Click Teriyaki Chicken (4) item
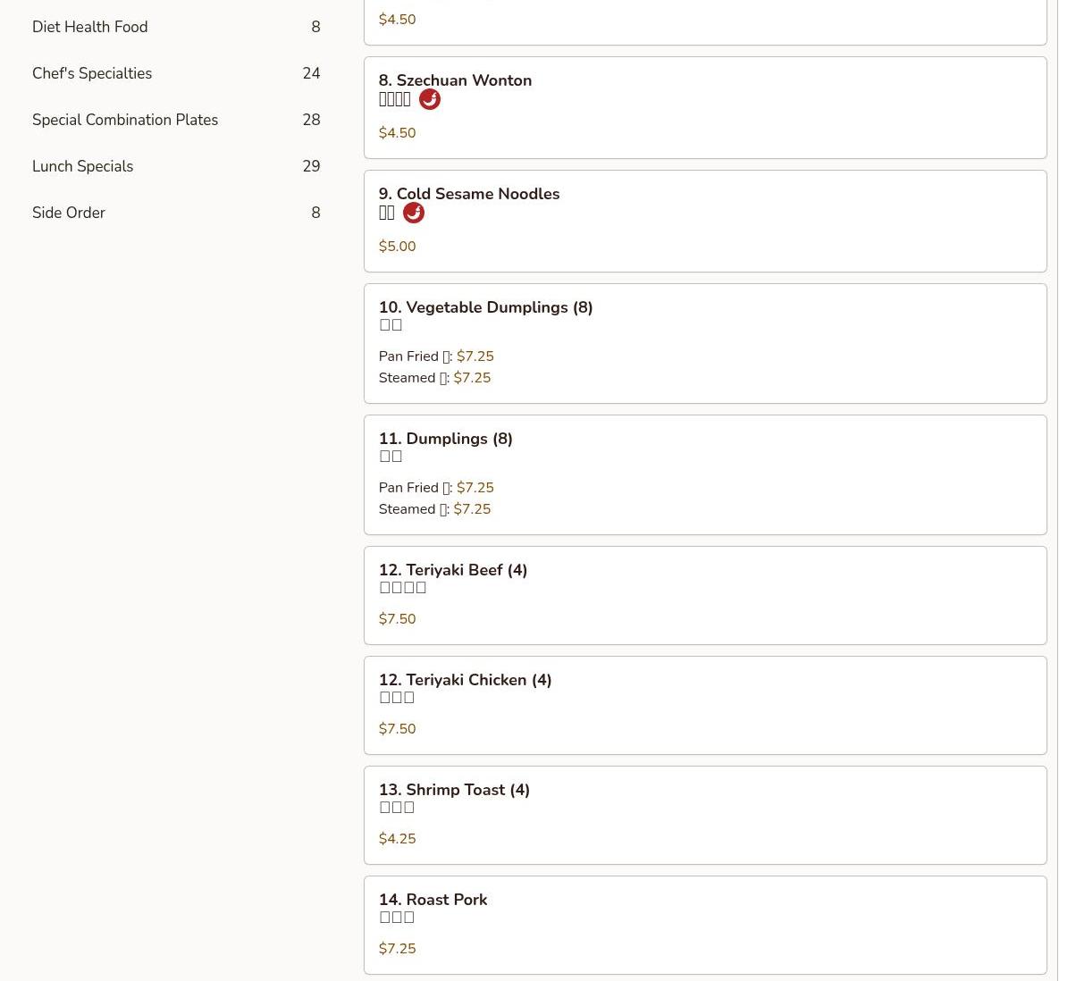This screenshot has width=1076, height=981. (x=465, y=680)
